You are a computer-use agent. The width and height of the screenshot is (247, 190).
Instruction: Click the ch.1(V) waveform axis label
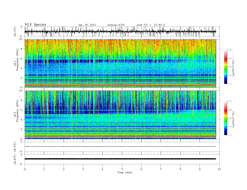click(x=15, y=31)
